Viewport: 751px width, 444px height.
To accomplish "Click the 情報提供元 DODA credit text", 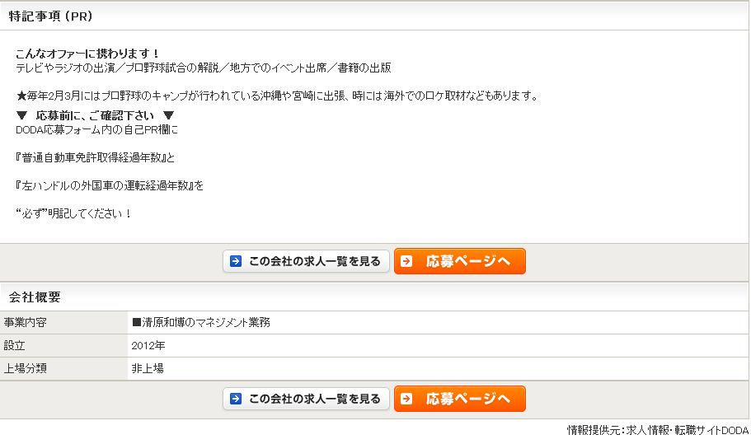I will 657,431.
